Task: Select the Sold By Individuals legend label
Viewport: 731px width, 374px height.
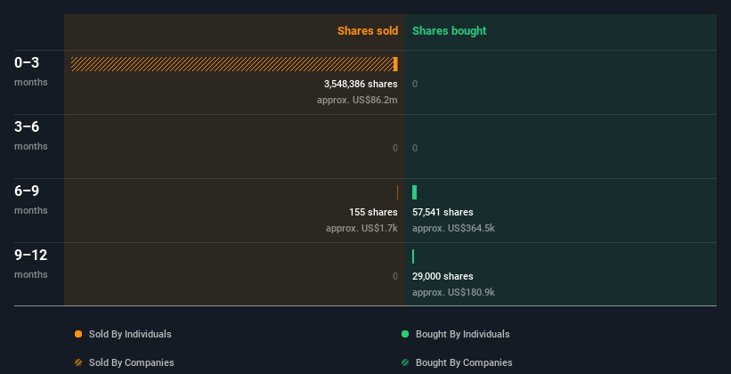Action: pyautogui.click(x=130, y=334)
